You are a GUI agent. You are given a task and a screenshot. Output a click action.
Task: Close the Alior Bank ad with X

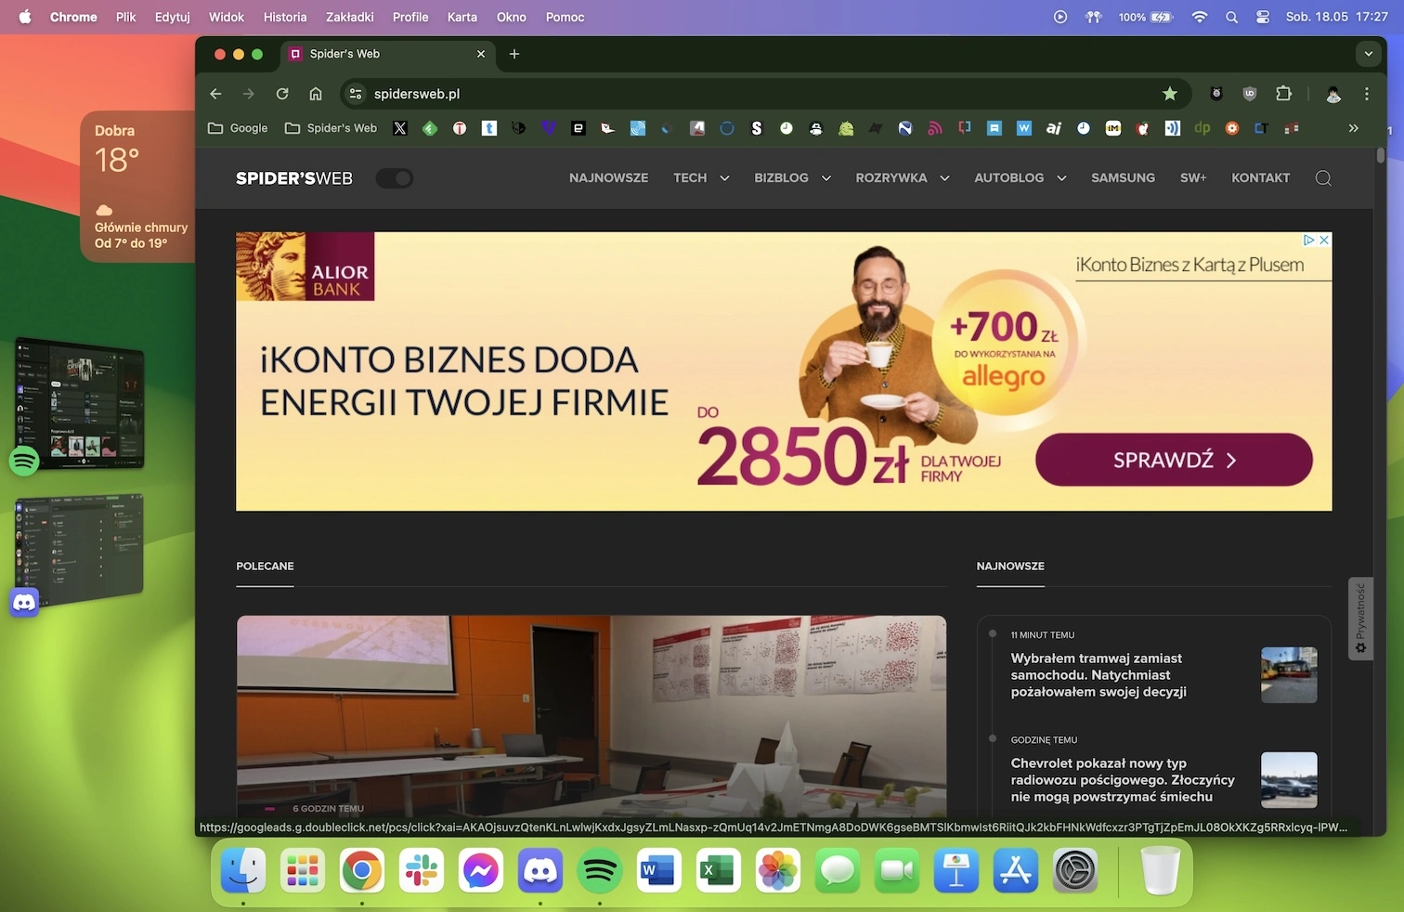[x=1324, y=240]
